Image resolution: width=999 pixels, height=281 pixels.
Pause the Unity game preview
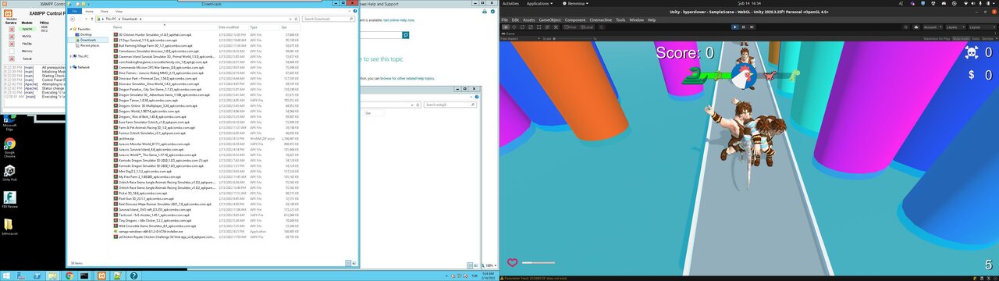click(x=744, y=27)
